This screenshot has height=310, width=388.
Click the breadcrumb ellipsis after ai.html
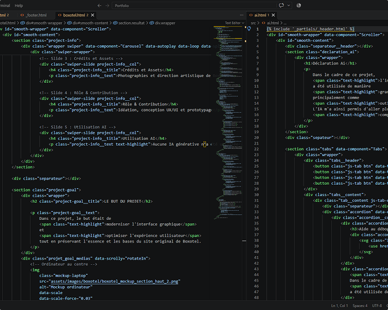[x=285, y=23]
